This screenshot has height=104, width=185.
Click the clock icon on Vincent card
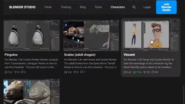pos(125,72)
